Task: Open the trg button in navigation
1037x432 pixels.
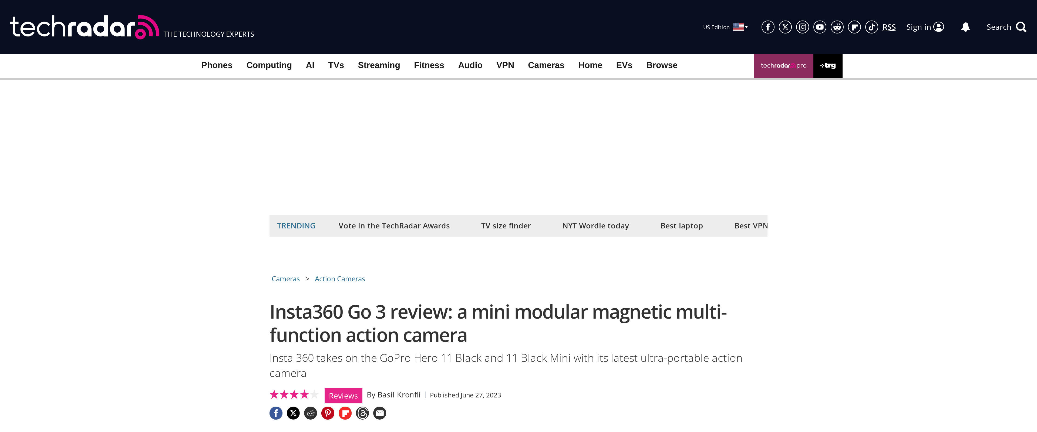Action: click(x=828, y=66)
